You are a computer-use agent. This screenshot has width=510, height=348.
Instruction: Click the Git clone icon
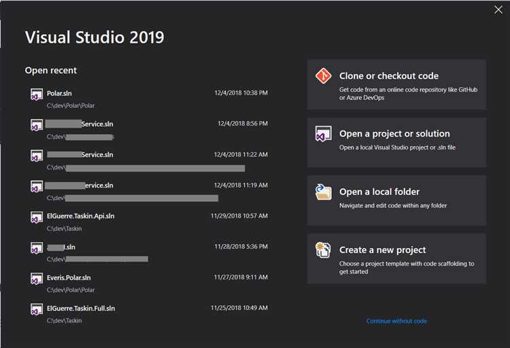[323, 75]
